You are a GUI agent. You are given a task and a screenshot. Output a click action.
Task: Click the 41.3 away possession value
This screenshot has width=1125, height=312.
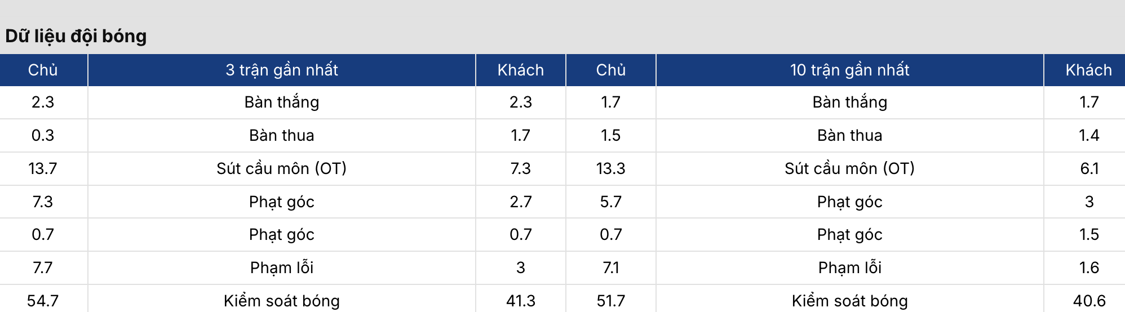point(521,301)
